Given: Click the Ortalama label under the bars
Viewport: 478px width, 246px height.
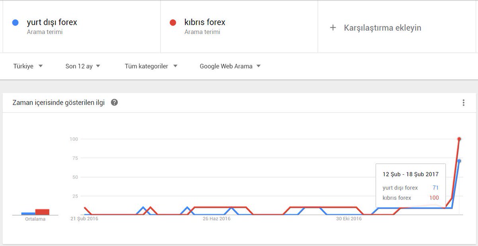Looking at the screenshot, I should click(35, 219).
